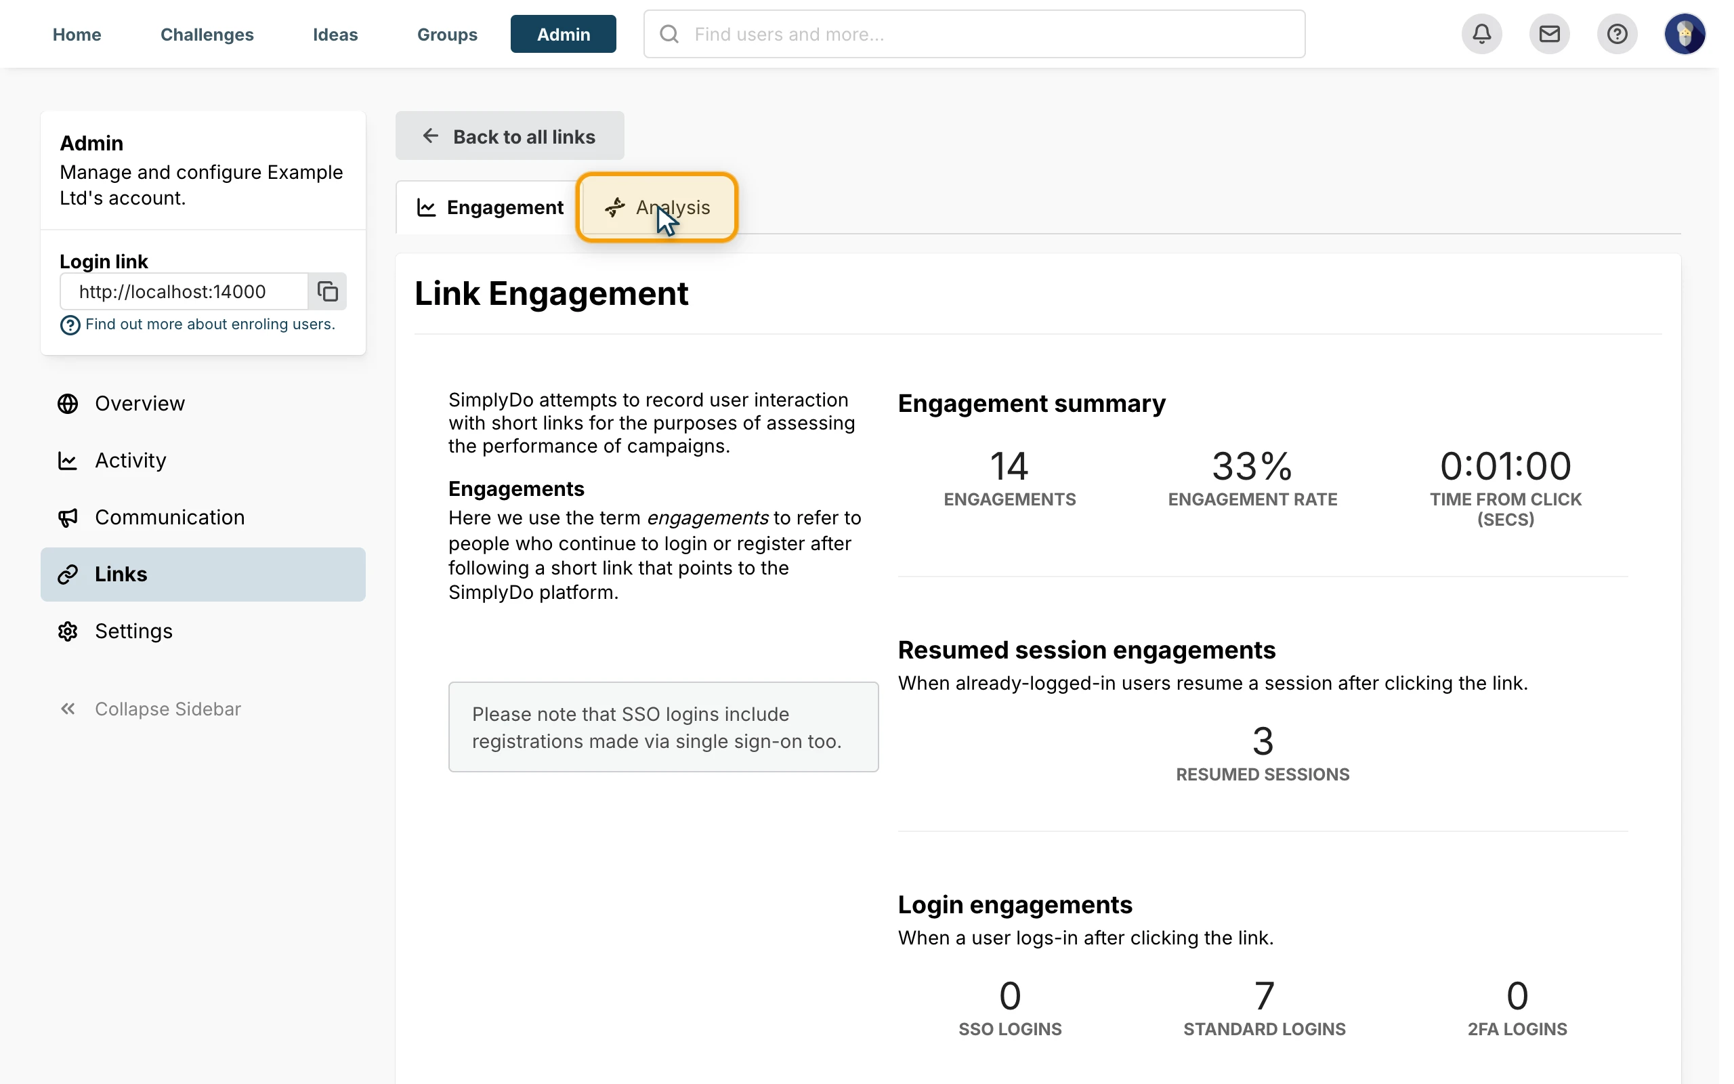Viewport: 1734px width, 1084px height.
Task: Open the messages envelope icon
Action: [x=1549, y=34]
